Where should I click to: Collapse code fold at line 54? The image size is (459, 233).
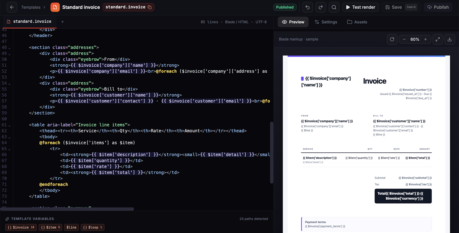click(x=10, y=84)
